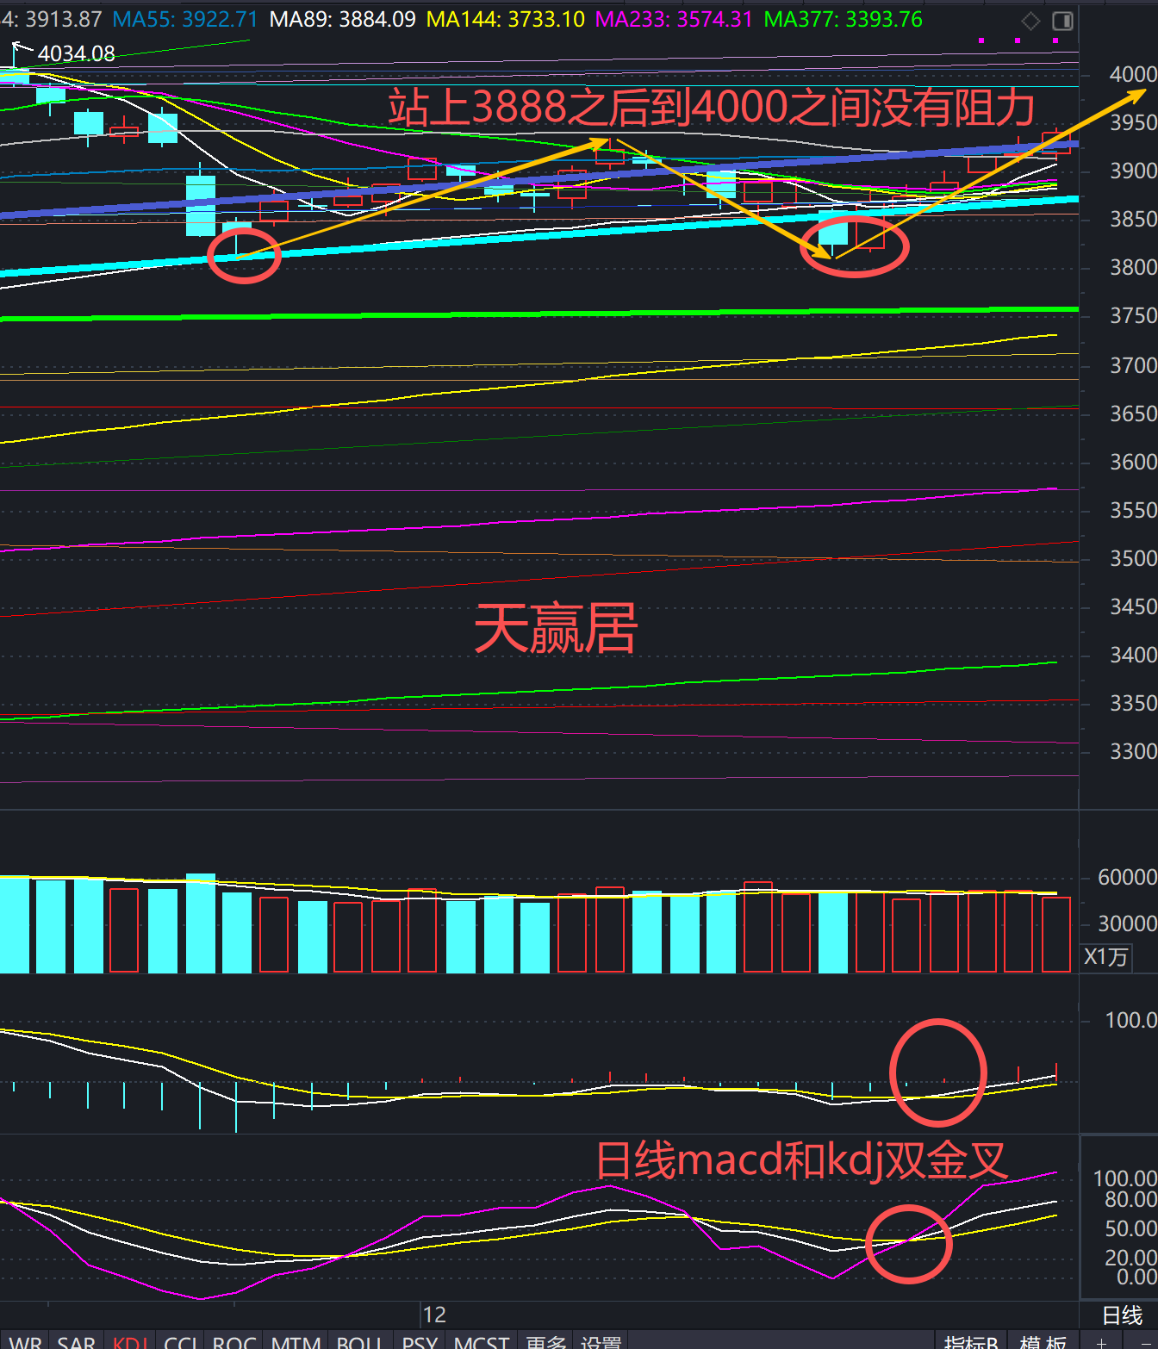This screenshot has width=1158, height=1349.
Task: Show the MTM indicator
Action: click(296, 1341)
